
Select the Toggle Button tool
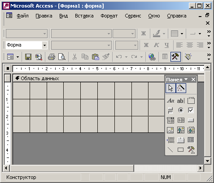(x=170, y=111)
